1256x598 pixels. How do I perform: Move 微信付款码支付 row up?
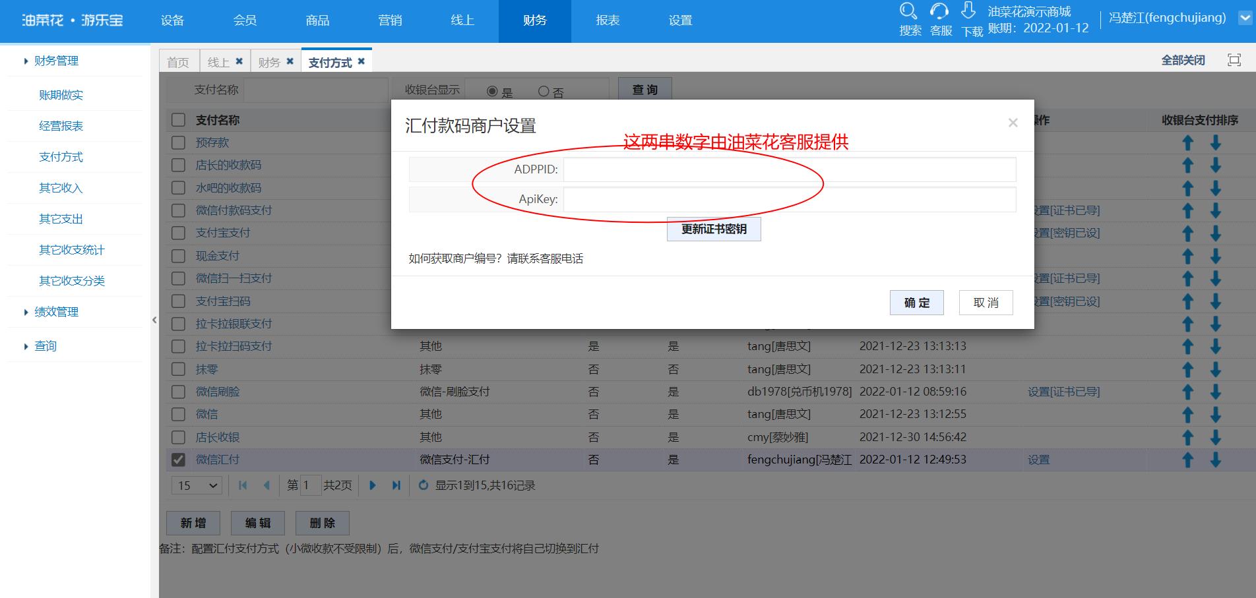pos(1188,211)
